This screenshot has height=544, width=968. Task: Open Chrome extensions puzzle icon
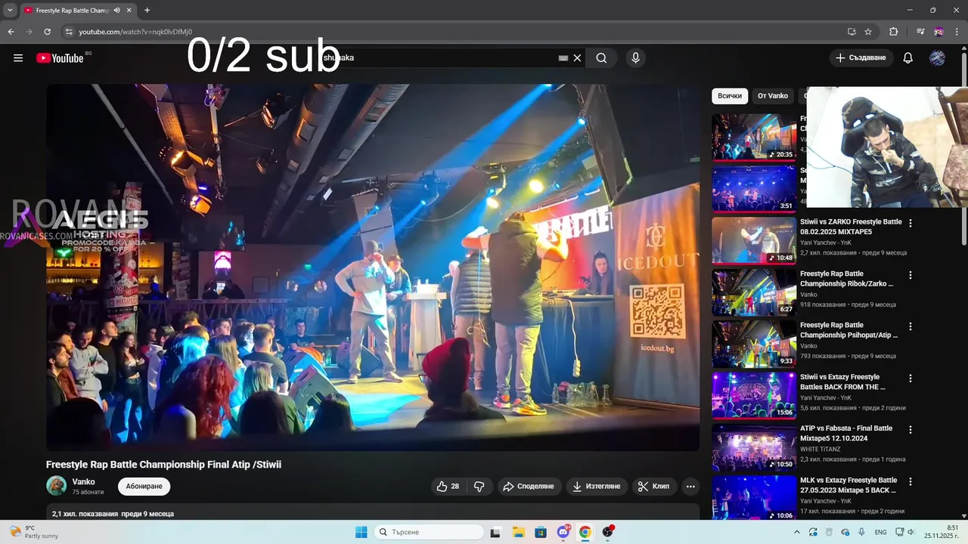(x=894, y=32)
